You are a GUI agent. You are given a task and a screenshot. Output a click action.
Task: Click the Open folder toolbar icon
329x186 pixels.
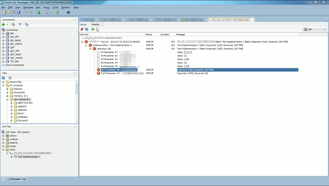pos(9,12)
